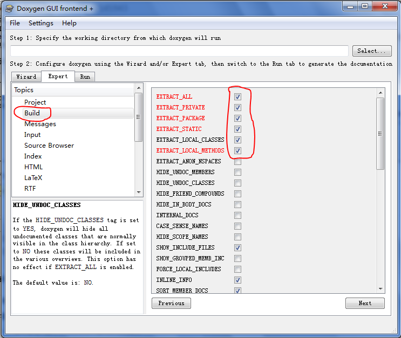The height and width of the screenshot is (338, 401).
Task: Click the Next button
Action: [365, 303]
